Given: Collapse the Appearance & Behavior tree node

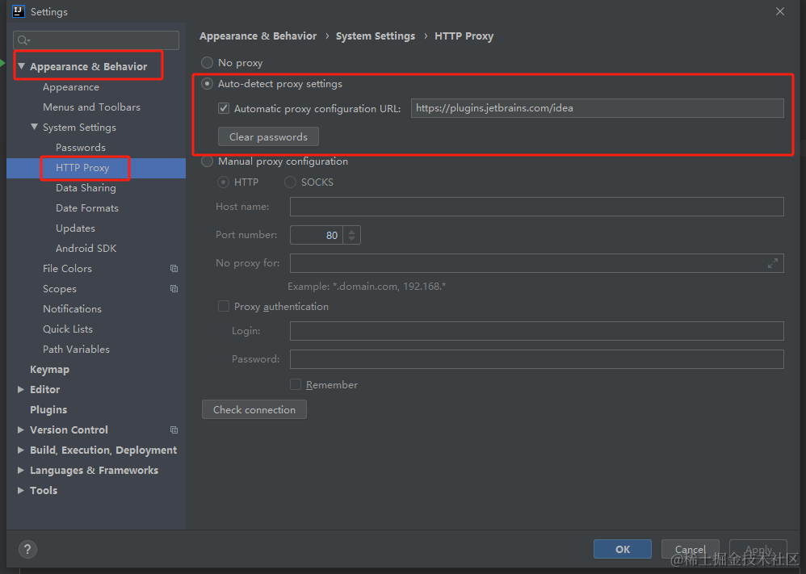Looking at the screenshot, I should (x=21, y=66).
